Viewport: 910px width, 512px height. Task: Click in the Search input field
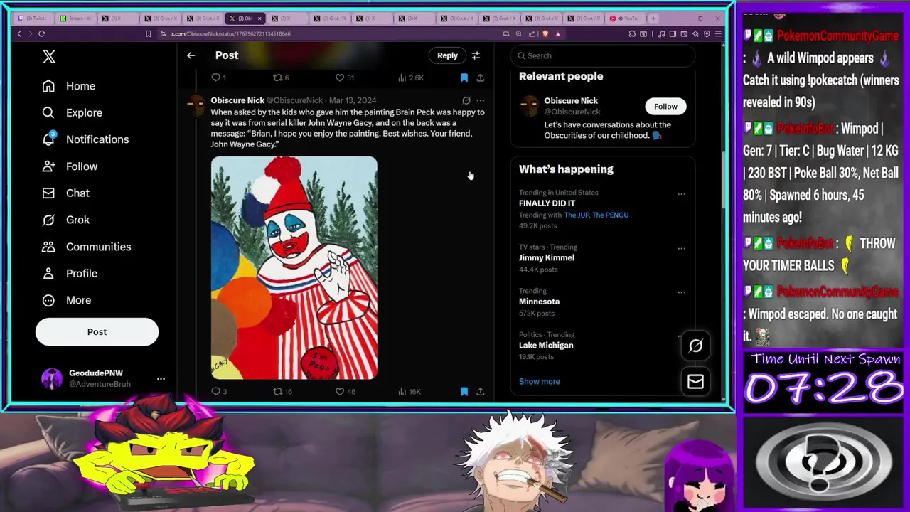(602, 55)
